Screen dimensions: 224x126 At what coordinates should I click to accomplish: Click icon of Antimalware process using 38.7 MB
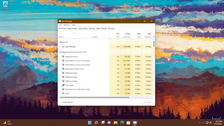(x=63, y=65)
